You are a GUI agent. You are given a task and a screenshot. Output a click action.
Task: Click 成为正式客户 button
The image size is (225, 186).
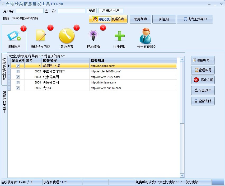tap(198, 19)
